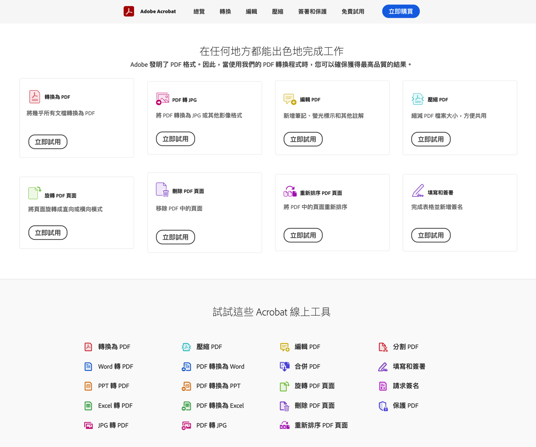Click the Word 轉 PDF list icon
The image size is (536, 447).
(x=88, y=366)
